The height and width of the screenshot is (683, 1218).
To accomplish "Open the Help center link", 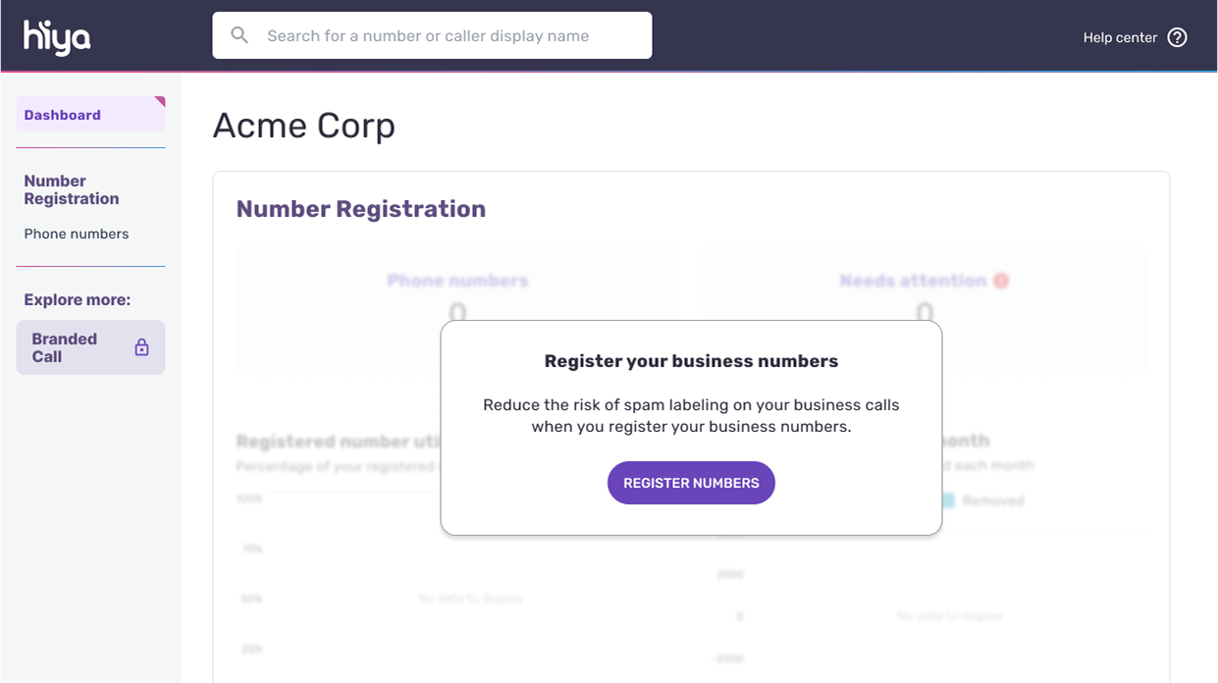I will click(x=1119, y=36).
